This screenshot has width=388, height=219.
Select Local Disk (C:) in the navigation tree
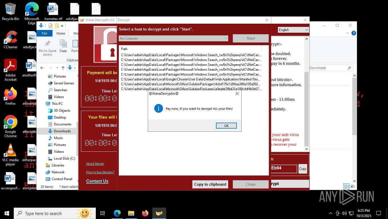tap(64, 159)
